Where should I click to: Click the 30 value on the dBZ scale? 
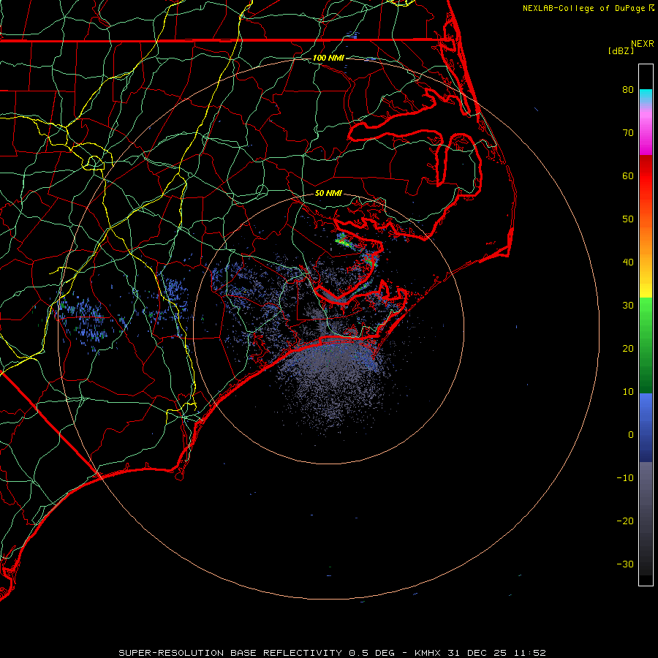(x=628, y=305)
